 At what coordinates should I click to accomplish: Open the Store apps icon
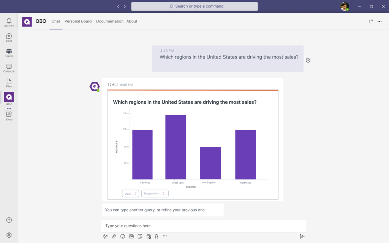pyautogui.click(x=9, y=116)
